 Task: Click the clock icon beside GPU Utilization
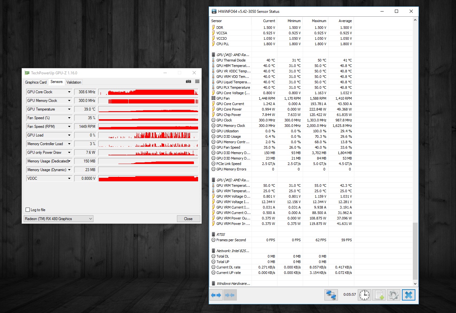tap(213, 131)
